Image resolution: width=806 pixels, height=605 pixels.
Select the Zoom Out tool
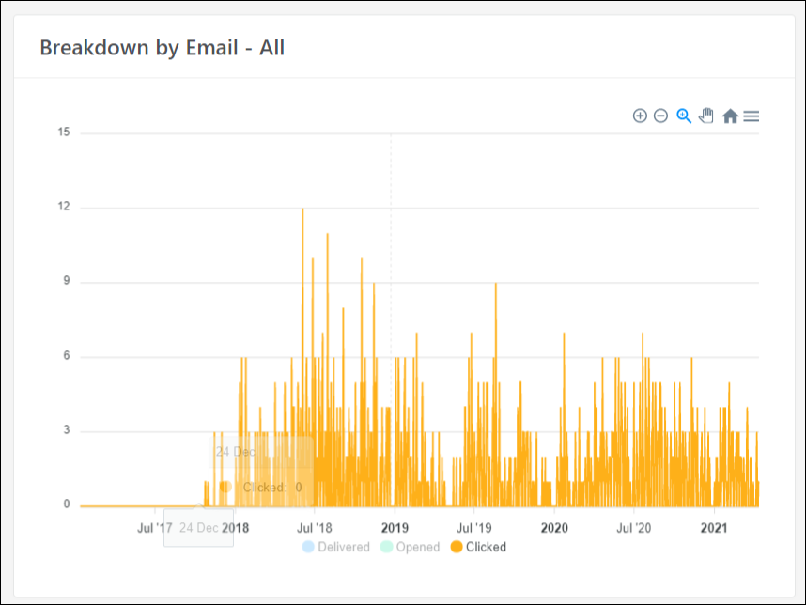click(x=660, y=116)
